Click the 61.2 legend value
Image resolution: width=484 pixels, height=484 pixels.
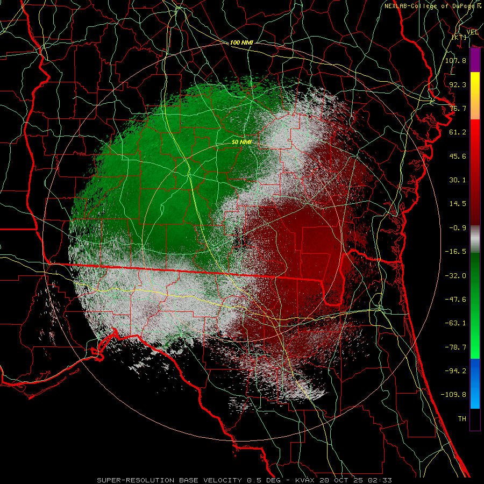click(x=458, y=132)
